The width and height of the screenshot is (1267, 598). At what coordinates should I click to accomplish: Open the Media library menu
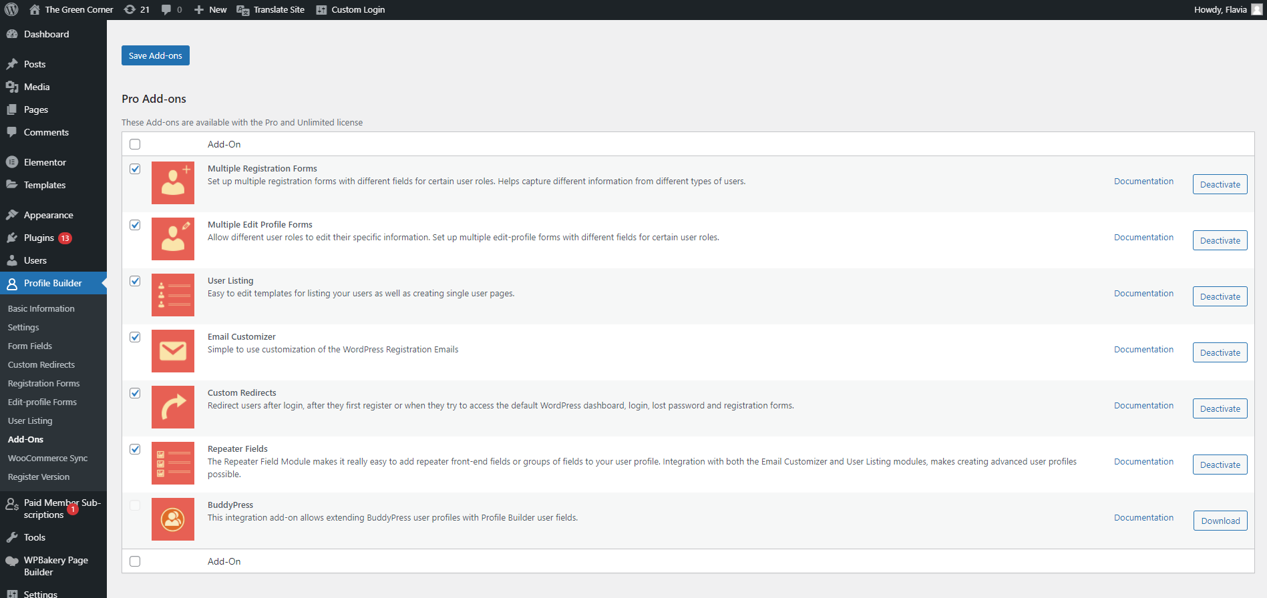click(53, 87)
